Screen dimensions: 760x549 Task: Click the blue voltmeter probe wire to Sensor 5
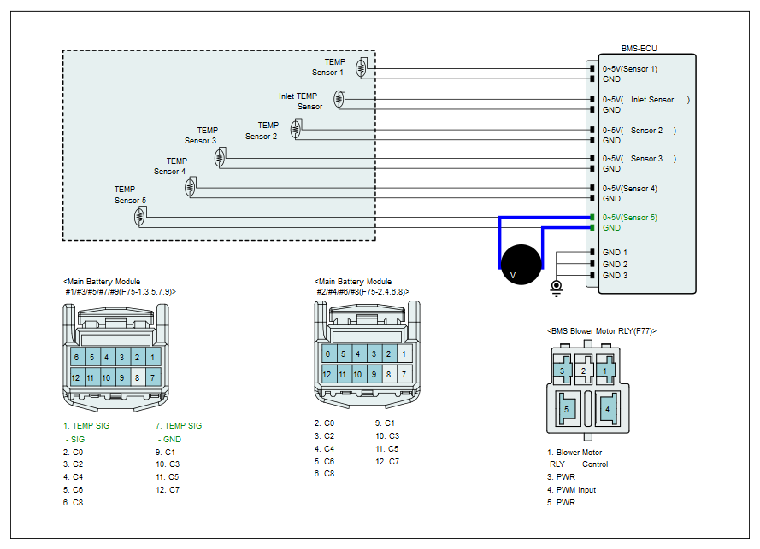(x=500, y=242)
